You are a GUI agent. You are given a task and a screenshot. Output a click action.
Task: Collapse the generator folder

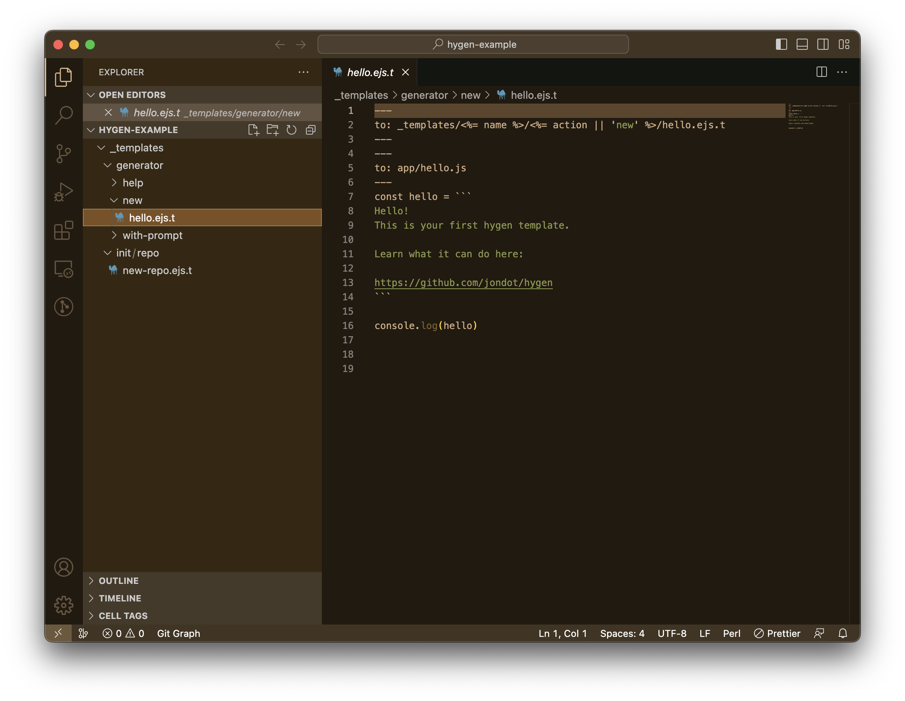202,165
